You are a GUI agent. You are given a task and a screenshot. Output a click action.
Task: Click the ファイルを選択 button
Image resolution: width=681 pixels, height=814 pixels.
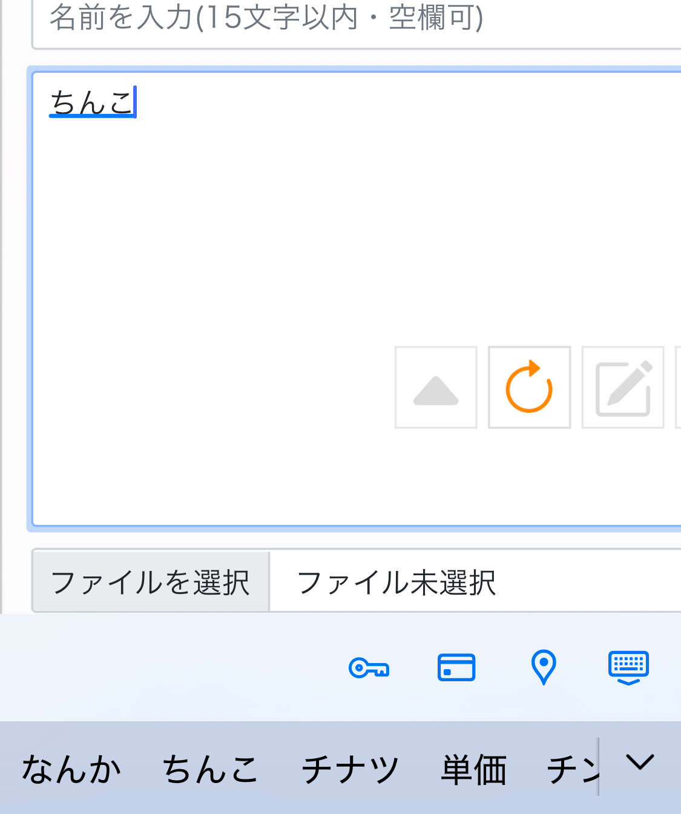151,582
